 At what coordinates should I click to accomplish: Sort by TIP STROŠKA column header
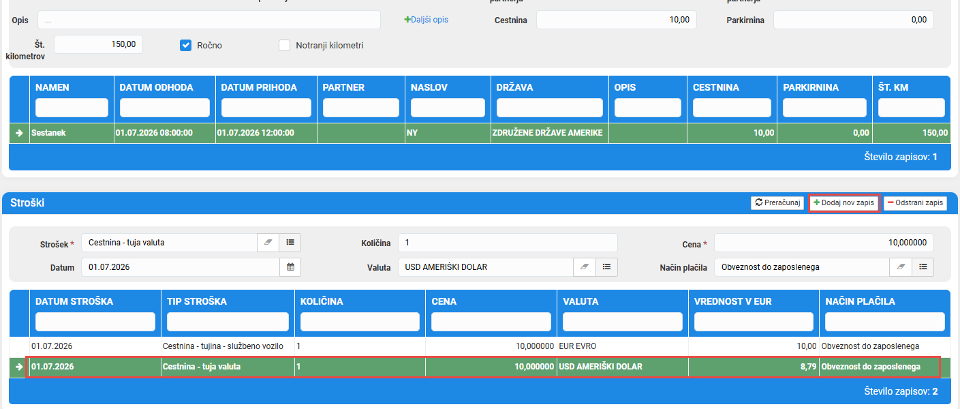pyautogui.click(x=197, y=301)
